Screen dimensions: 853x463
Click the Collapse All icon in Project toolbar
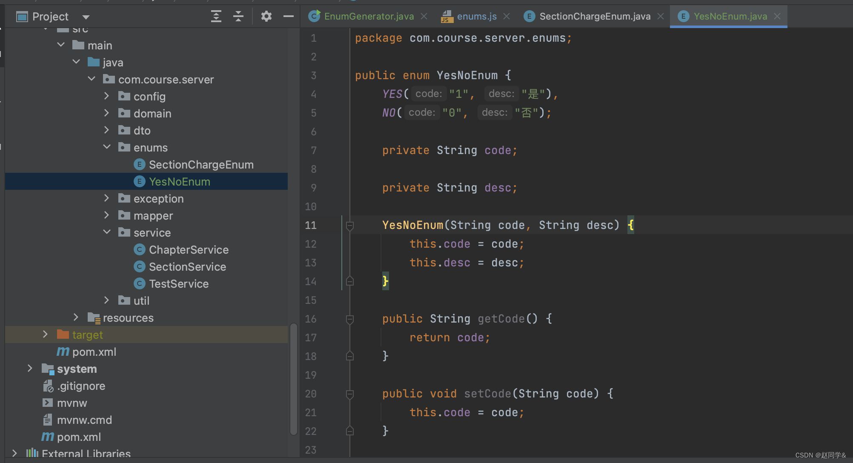point(238,17)
